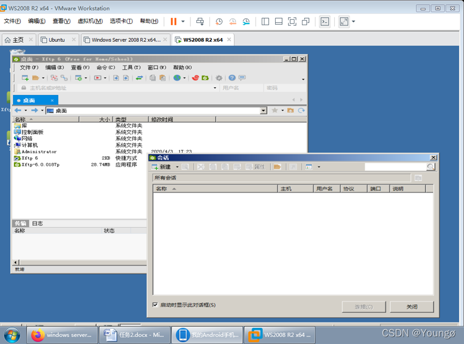The image size is (464, 344).
Task: Click the Xftp paste icon
Action: pyautogui.click(x=163, y=78)
